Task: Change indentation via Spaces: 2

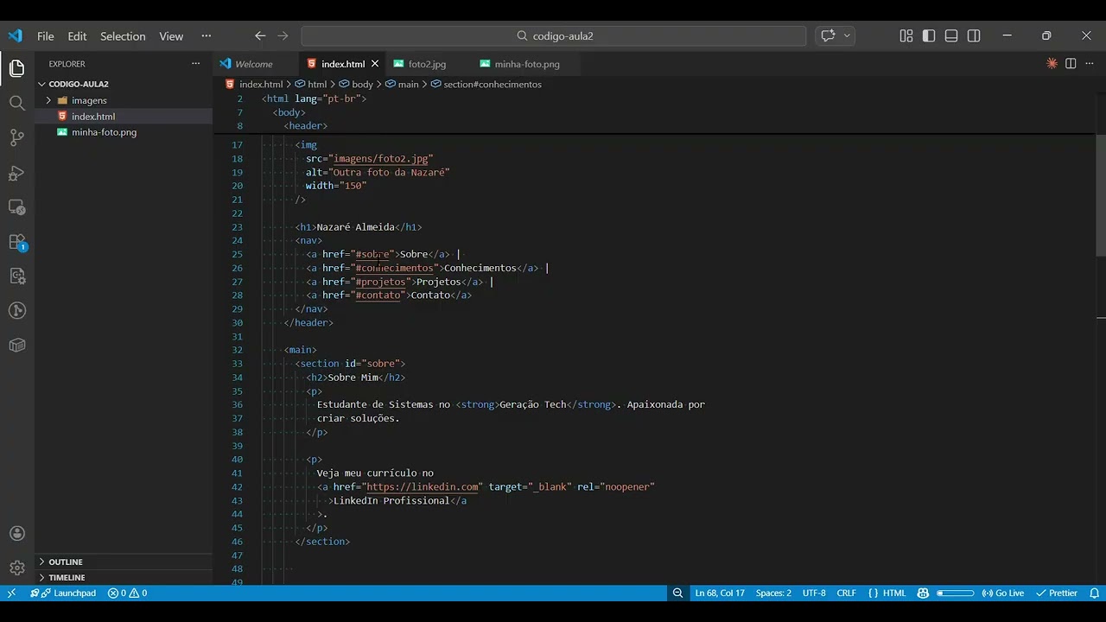Action: pos(773,593)
